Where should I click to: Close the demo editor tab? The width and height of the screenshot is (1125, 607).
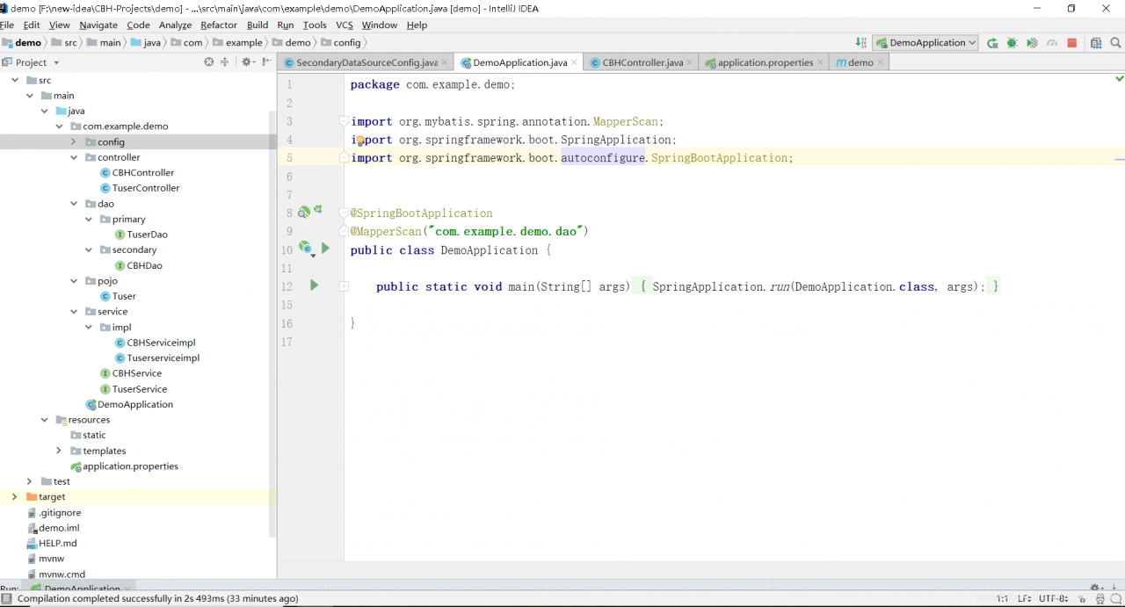pos(881,62)
